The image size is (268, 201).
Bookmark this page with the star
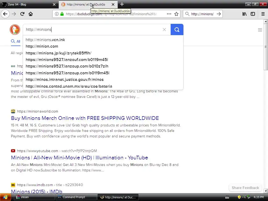pyautogui.click(x=176, y=14)
